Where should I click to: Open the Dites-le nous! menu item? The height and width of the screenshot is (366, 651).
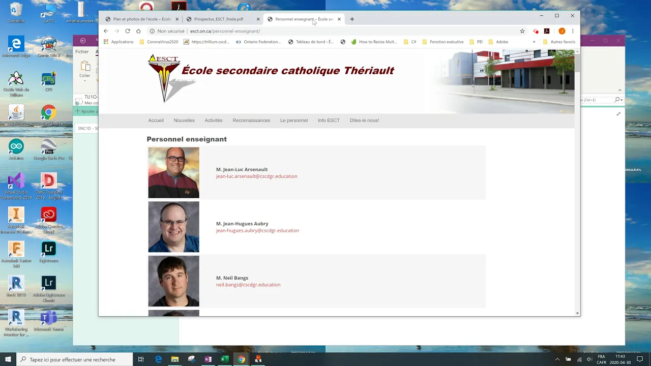click(364, 120)
